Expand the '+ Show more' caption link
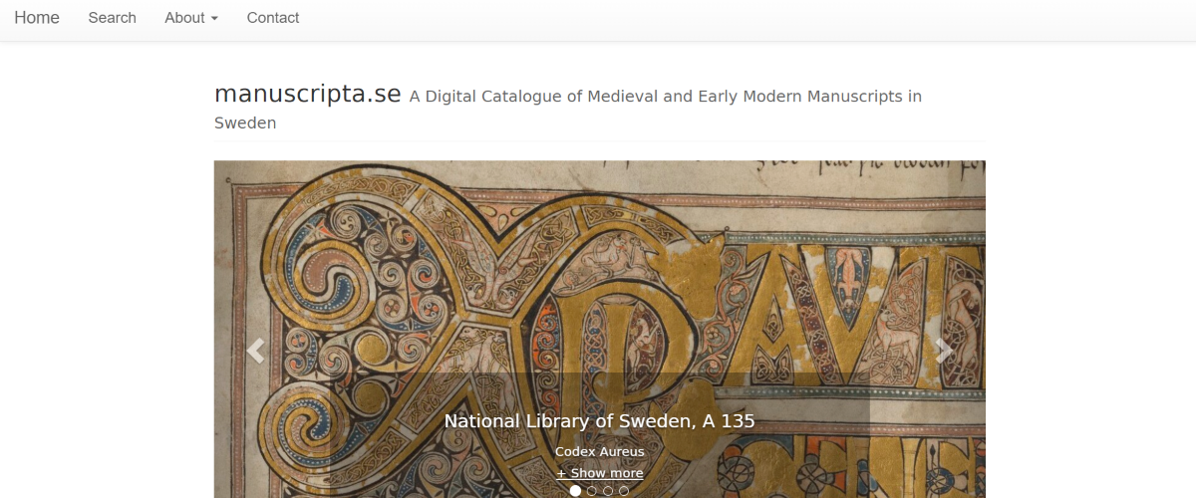1196x498 pixels. click(599, 473)
